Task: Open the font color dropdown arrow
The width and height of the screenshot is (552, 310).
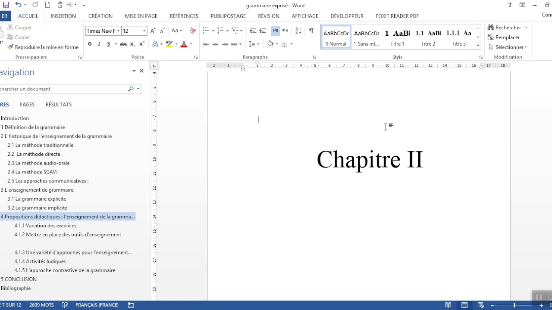Action: tap(191, 44)
